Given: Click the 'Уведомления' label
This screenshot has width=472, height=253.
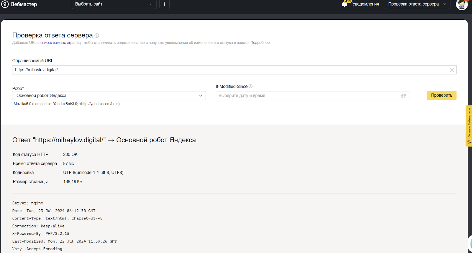Looking at the screenshot, I should 366,4.
